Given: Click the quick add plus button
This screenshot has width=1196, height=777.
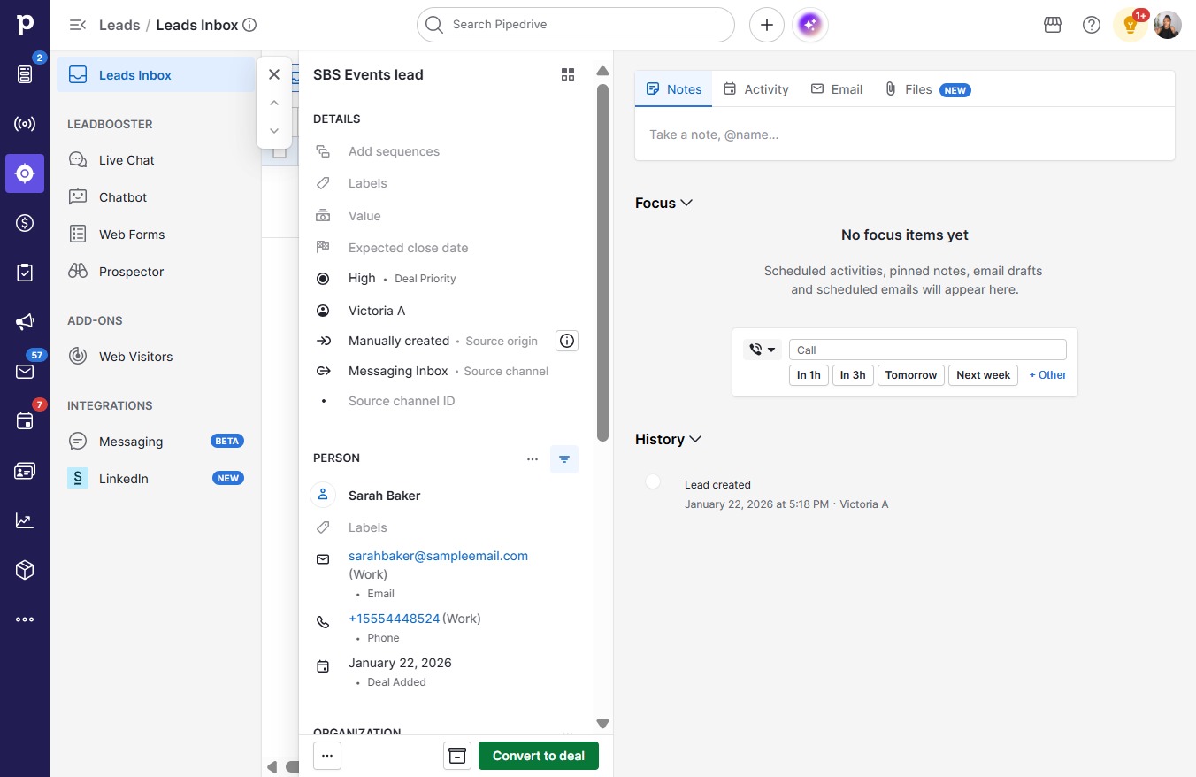Looking at the screenshot, I should coord(767,25).
